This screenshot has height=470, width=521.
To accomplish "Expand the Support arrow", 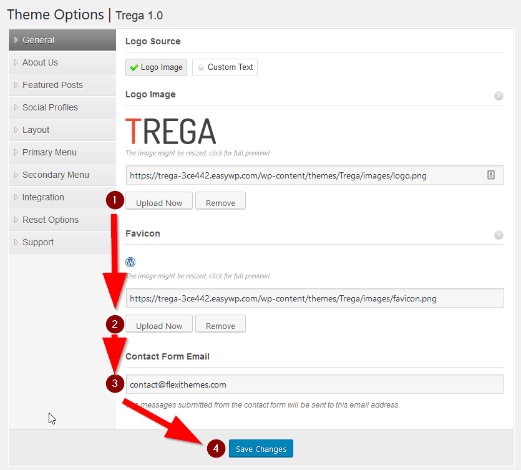I will click(x=16, y=242).
